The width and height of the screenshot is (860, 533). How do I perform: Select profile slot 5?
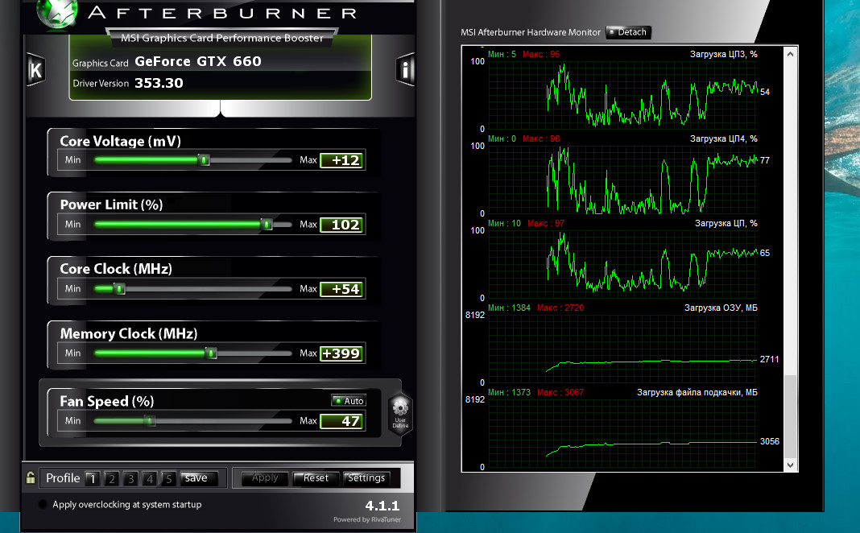(169, 479)
